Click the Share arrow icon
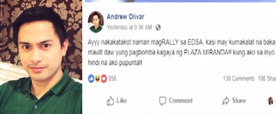 point(226,101)
